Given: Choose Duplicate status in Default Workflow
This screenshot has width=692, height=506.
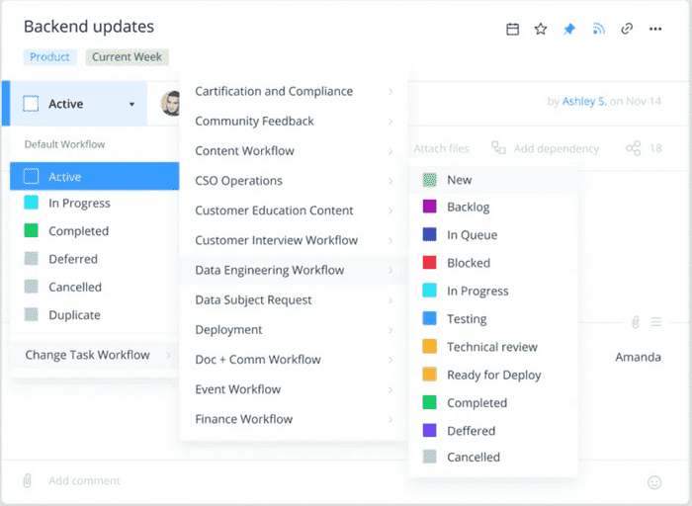Looking at the screenshot, I should coord(95,315).
